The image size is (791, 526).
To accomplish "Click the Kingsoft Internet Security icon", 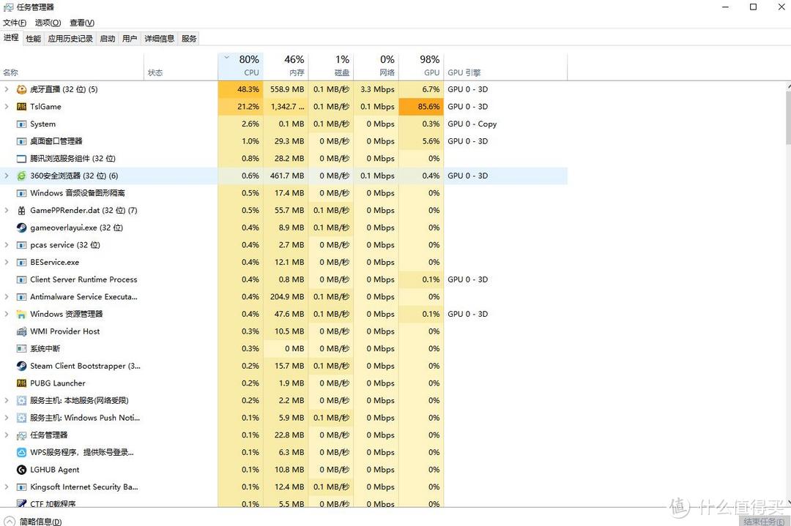I will click(x=21, y=486).
